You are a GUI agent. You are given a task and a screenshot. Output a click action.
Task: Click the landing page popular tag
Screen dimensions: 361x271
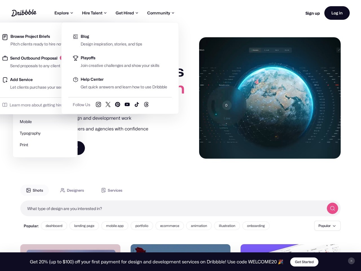[84, 226]
